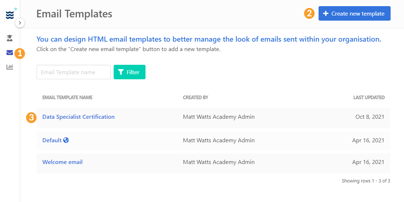Click the Showing rows 1 - 3 of 3 text

click(366, 181)
